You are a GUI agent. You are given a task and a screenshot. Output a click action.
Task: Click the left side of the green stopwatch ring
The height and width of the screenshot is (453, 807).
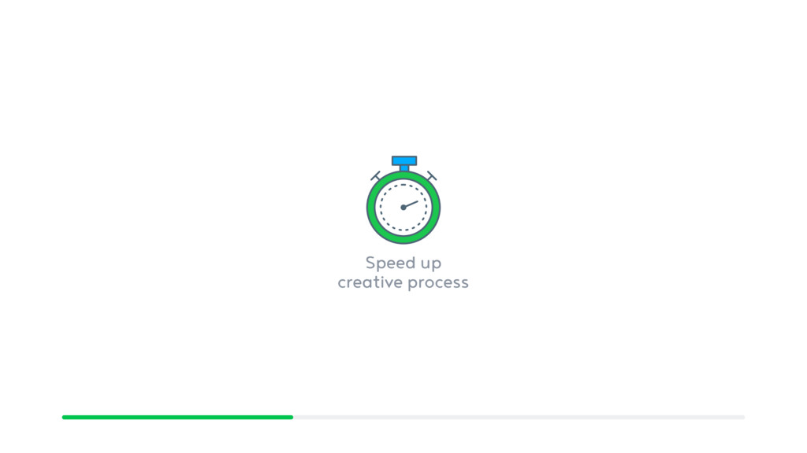pos(371,208)
